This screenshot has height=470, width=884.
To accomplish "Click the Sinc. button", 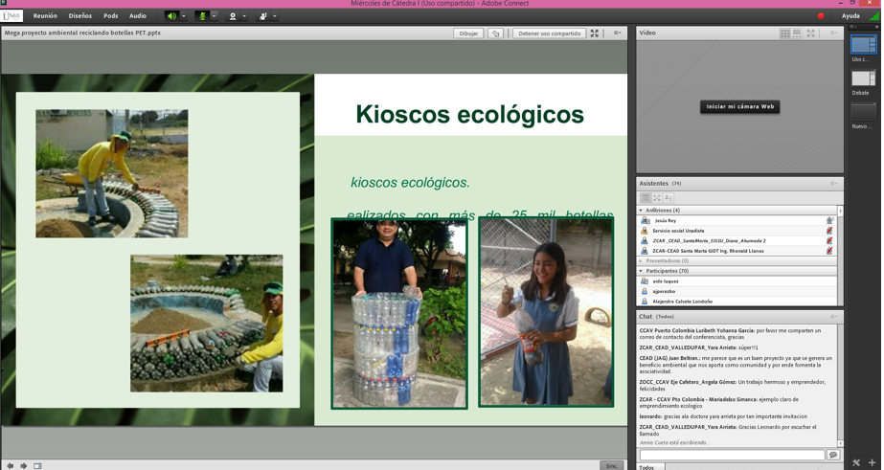I will pyautogui.click(x=612, y=465).
